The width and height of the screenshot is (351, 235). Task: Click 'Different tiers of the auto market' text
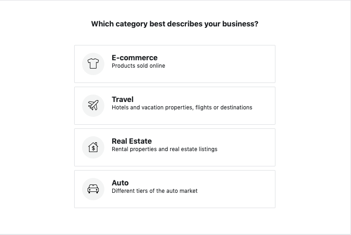coord(154,191)
